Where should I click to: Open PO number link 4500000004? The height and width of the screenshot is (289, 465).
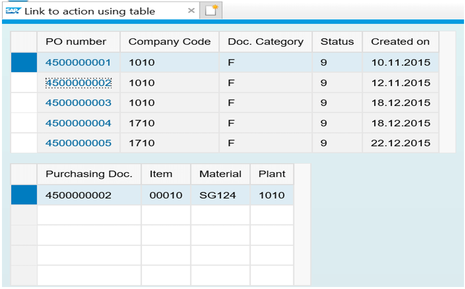[78, 123]
